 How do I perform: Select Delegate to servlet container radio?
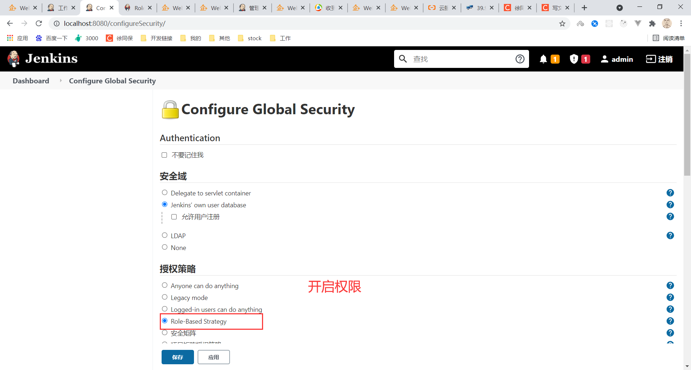click(165, 193)
